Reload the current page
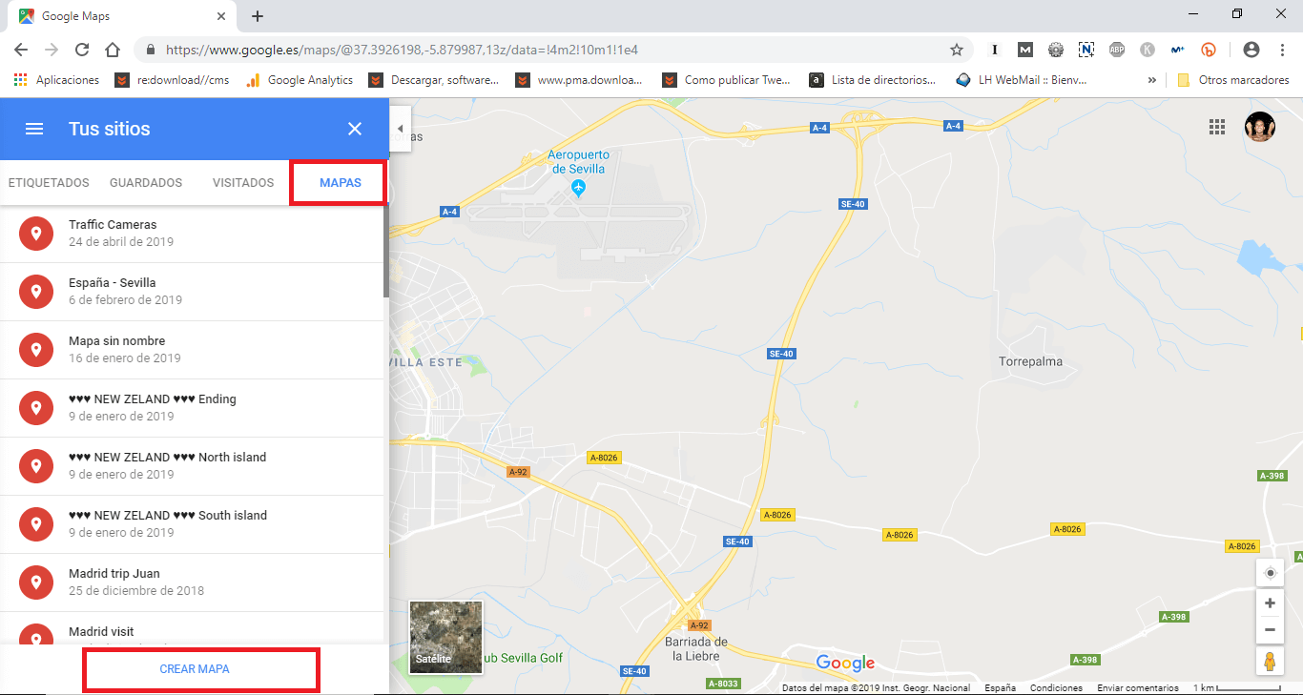Viewport: 1303px width, 695px height. 82,50
